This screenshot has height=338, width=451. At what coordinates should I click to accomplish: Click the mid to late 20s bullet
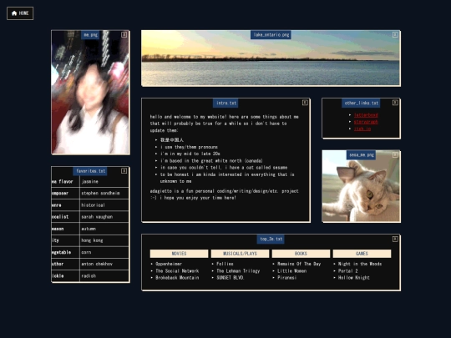click(x=190, y=154)
